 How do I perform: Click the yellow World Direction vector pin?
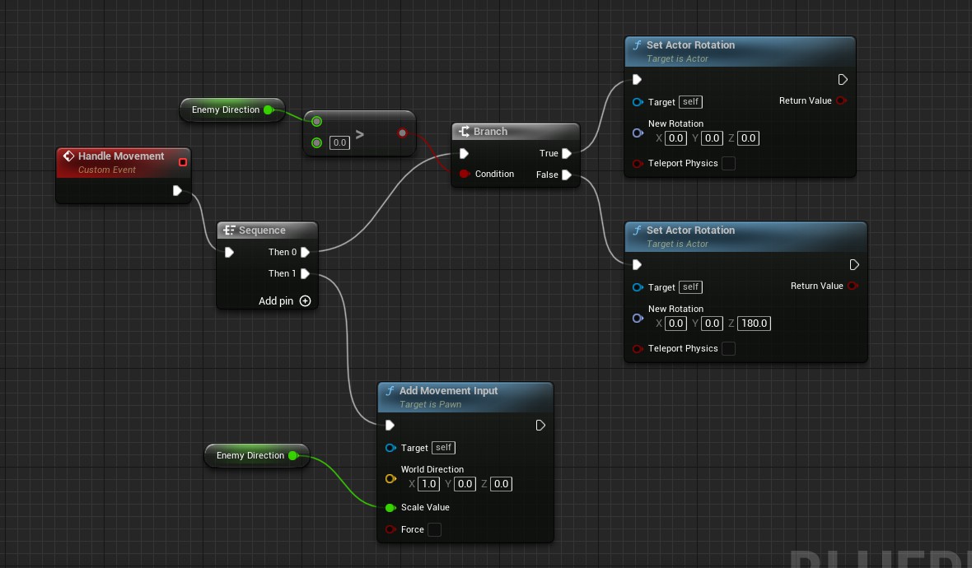(x=390, y=478)
